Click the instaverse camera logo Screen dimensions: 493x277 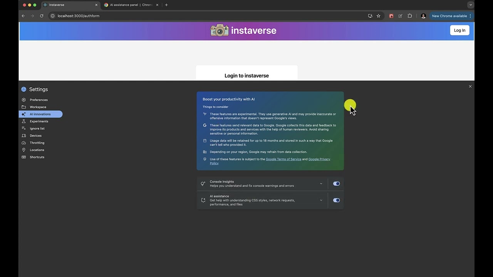tap(220, 30)
